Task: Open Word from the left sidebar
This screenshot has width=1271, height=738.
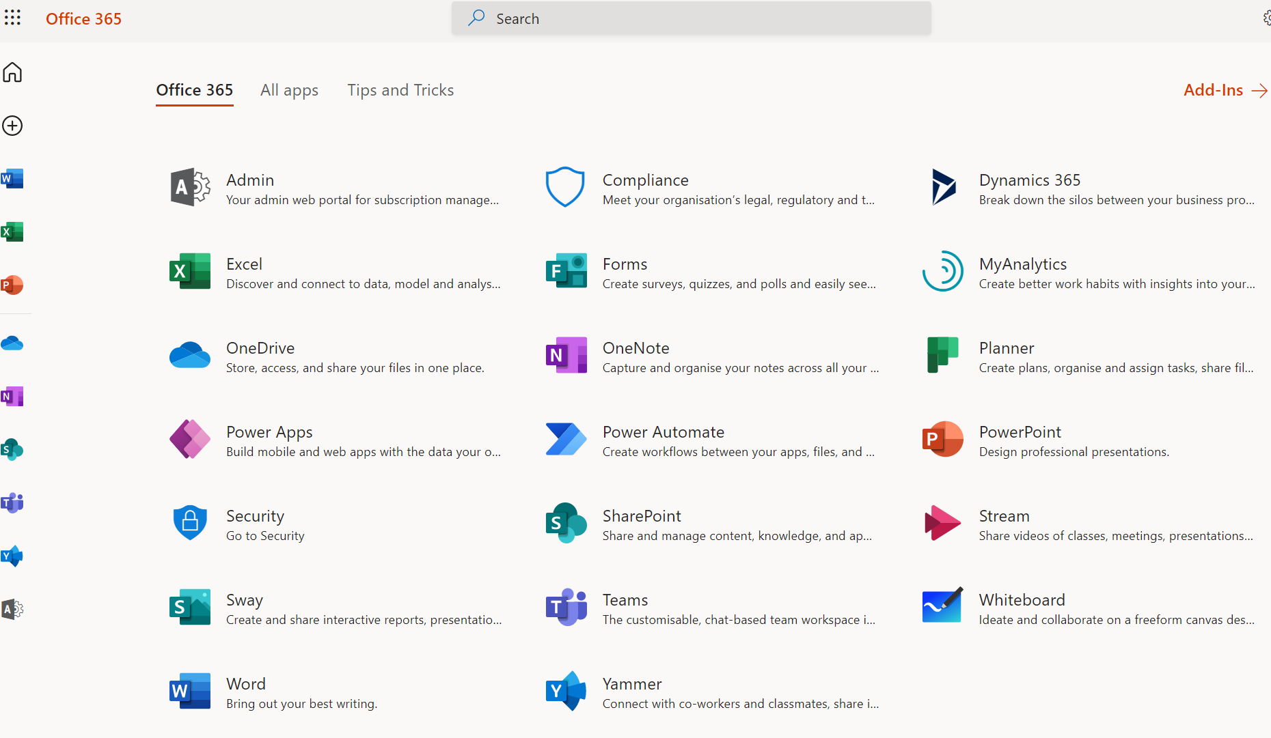Action: [12, 179]
